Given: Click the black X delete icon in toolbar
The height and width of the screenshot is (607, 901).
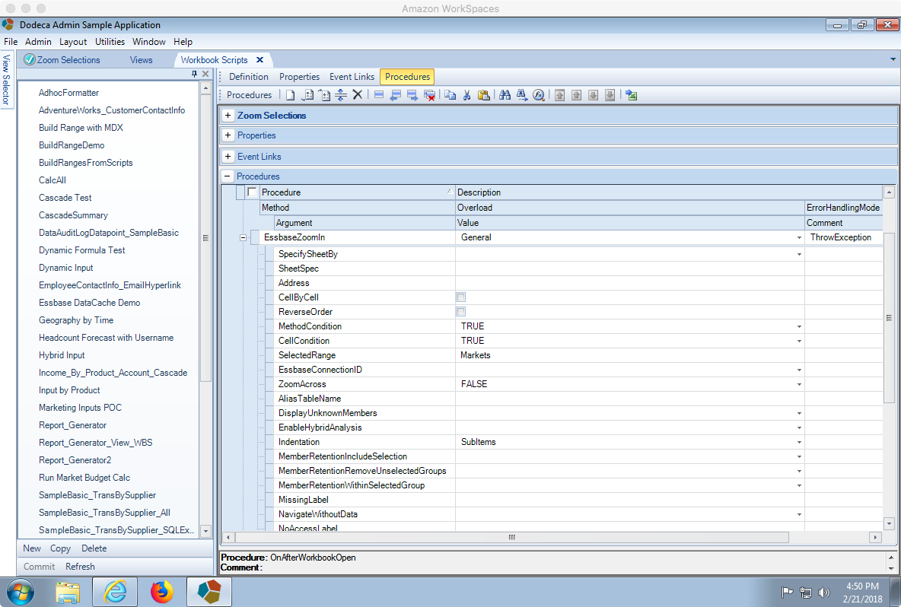Looking at the screenshot, I should click(358, 95).
